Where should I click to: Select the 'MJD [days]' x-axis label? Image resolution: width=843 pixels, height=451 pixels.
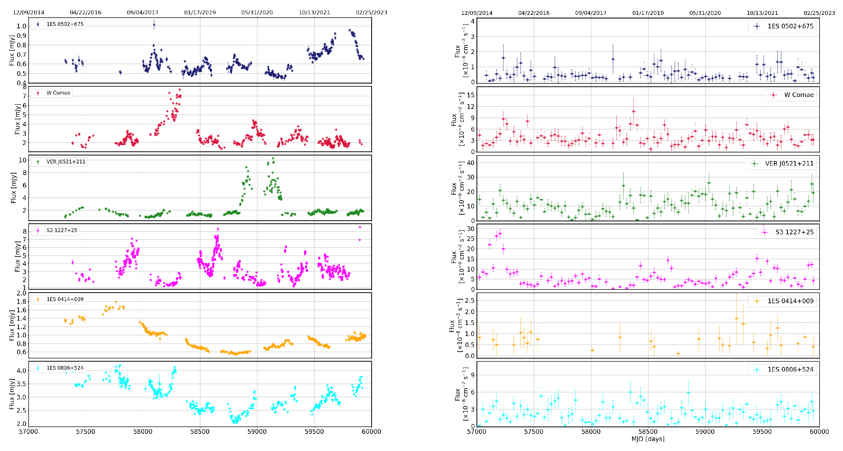tap(648, 439)
